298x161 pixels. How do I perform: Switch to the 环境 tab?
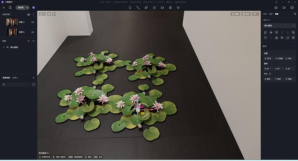(x=265, y=14)
